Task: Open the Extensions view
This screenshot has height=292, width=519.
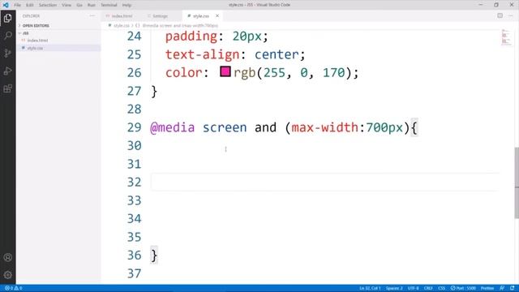Action: tap(7, 88)
